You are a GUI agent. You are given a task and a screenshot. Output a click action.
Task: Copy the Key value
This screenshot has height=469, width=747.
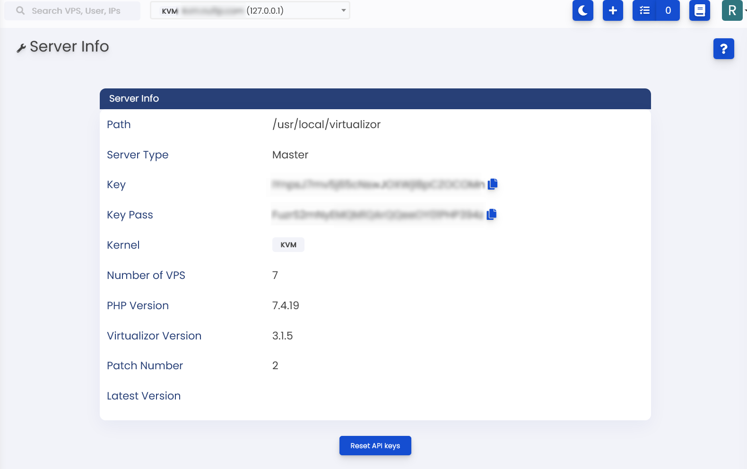(x=493, y=184)
